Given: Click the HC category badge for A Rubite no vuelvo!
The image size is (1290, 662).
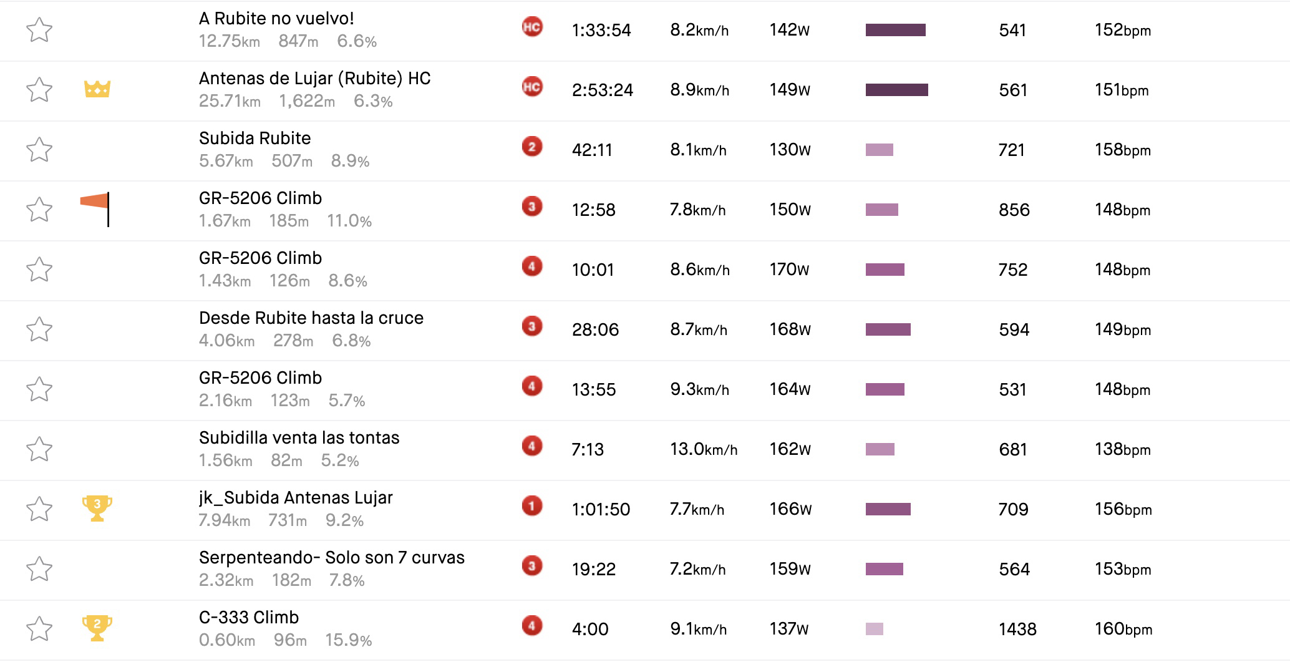Looking at the screenshot, I should tap(532, 27).
